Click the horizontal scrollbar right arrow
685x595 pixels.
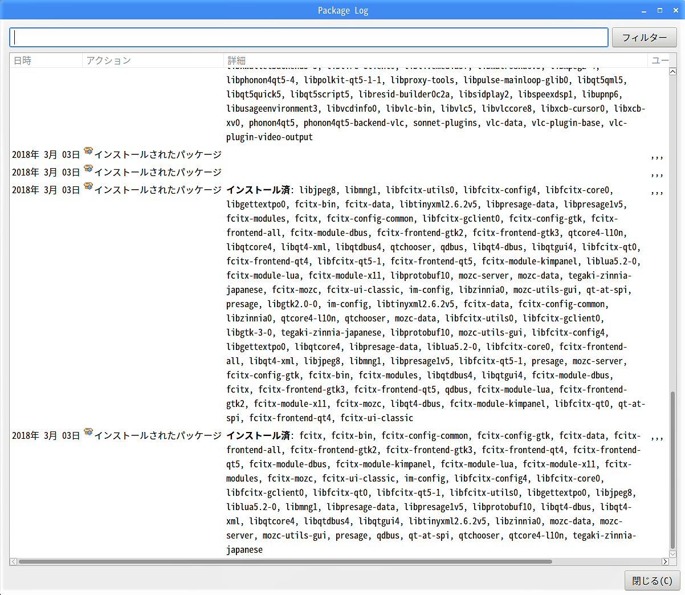(664, 562)
